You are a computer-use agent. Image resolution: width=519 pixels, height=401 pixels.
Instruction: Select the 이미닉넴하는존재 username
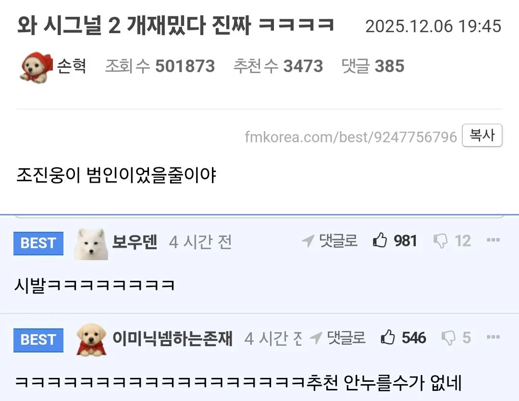pyautogui.click(x=173, y=338)
